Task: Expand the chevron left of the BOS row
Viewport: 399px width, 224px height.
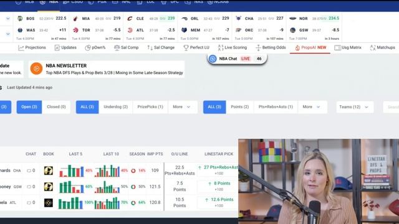Action: [x=8, y=18]
